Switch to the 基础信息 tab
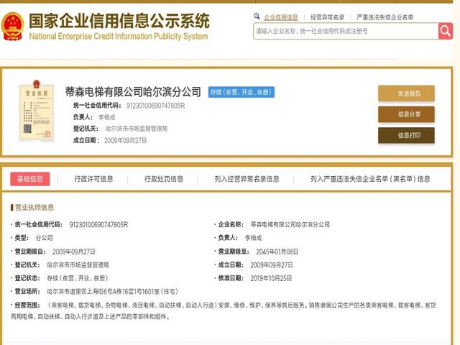Viewport: 460px width, 345px height. (30, 179)
